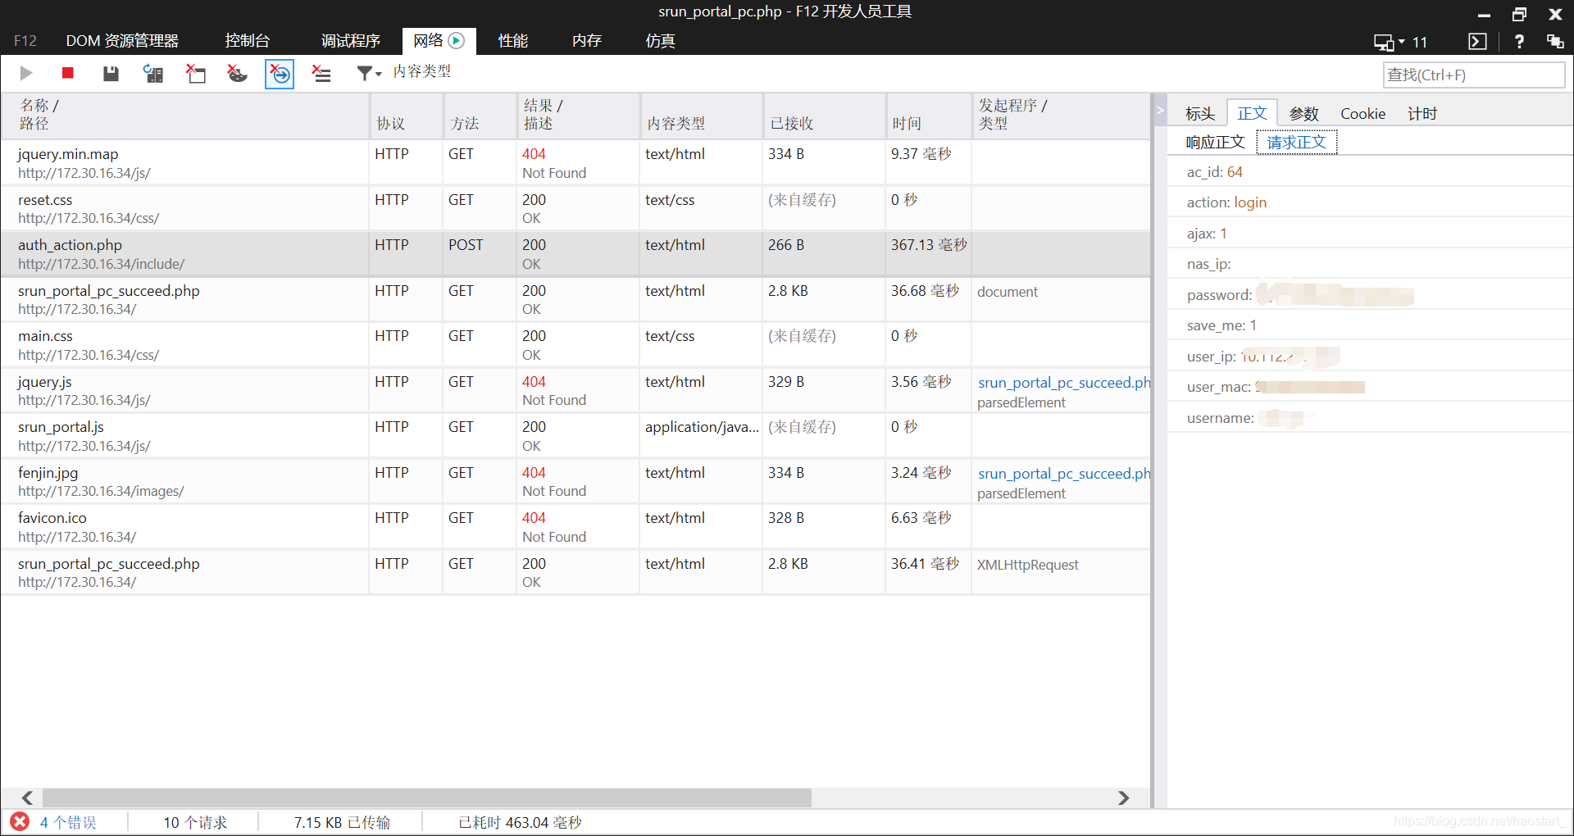Switch to 控制台 tab

click(x=248, y=41)
